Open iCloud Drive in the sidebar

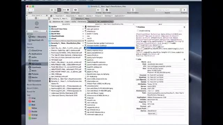click(35, 51)
